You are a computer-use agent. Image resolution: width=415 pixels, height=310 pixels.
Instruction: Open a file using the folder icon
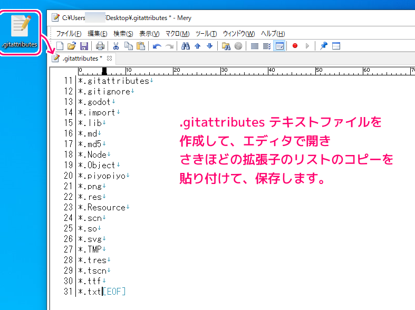[72, 46]
